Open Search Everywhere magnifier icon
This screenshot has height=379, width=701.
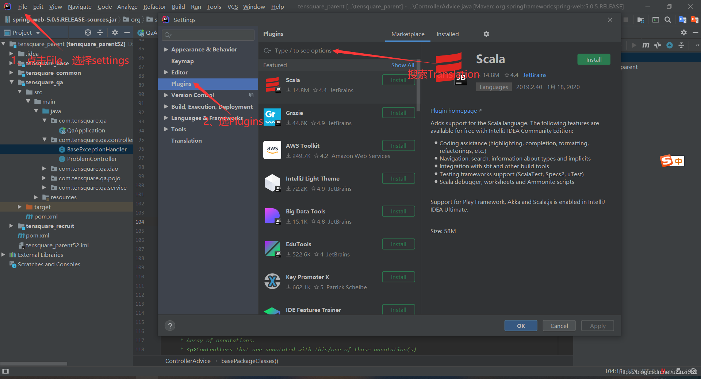pos(668,20)
